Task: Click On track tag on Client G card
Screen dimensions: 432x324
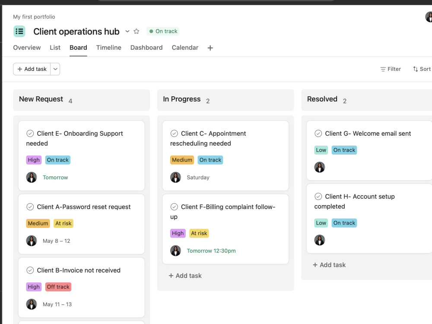Action: point(344,150)
